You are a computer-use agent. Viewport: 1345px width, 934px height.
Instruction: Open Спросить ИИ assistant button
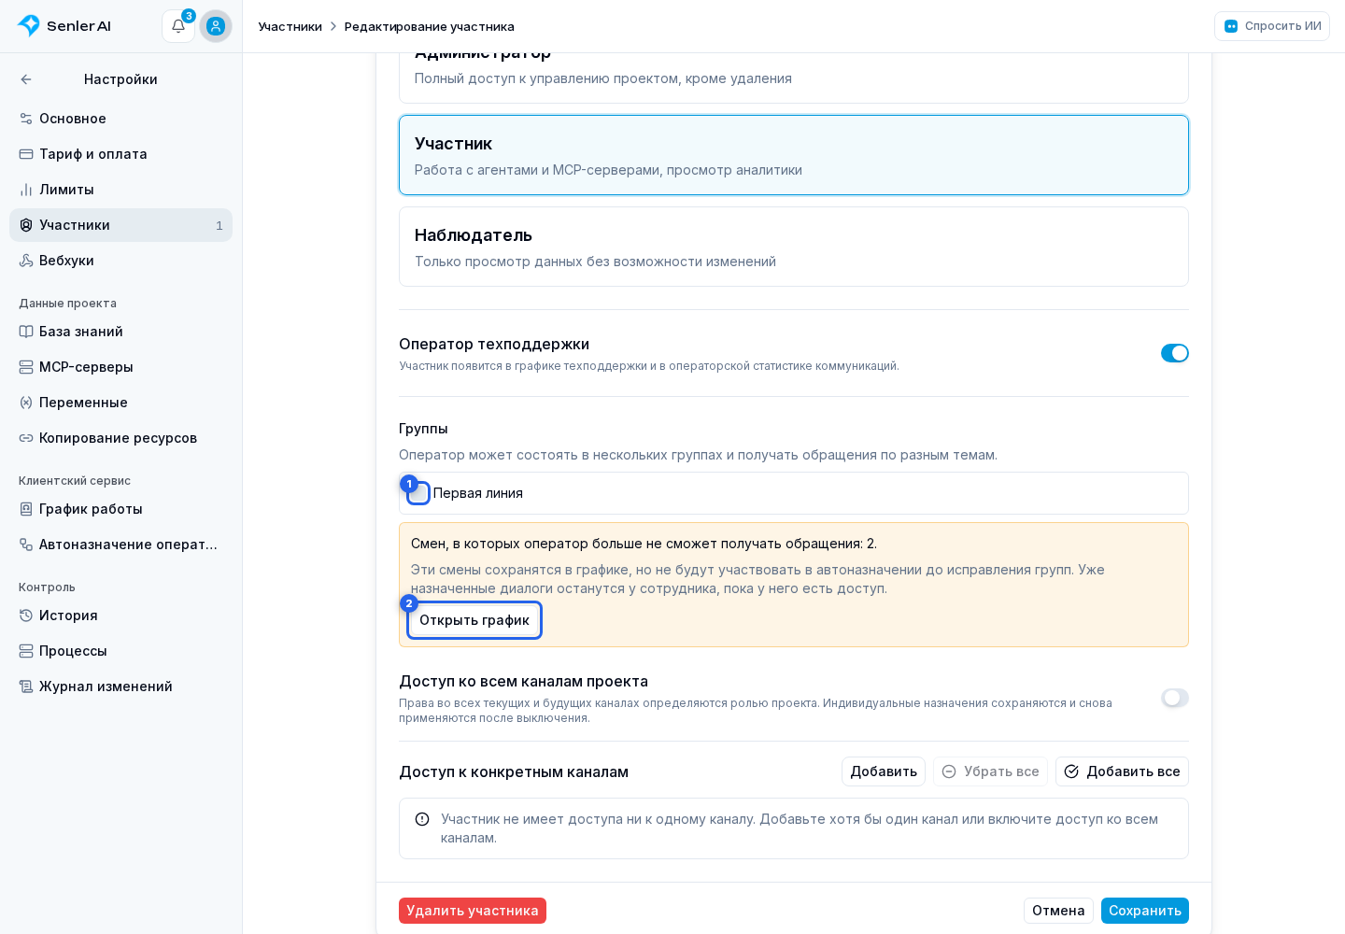pos(1272,26)
